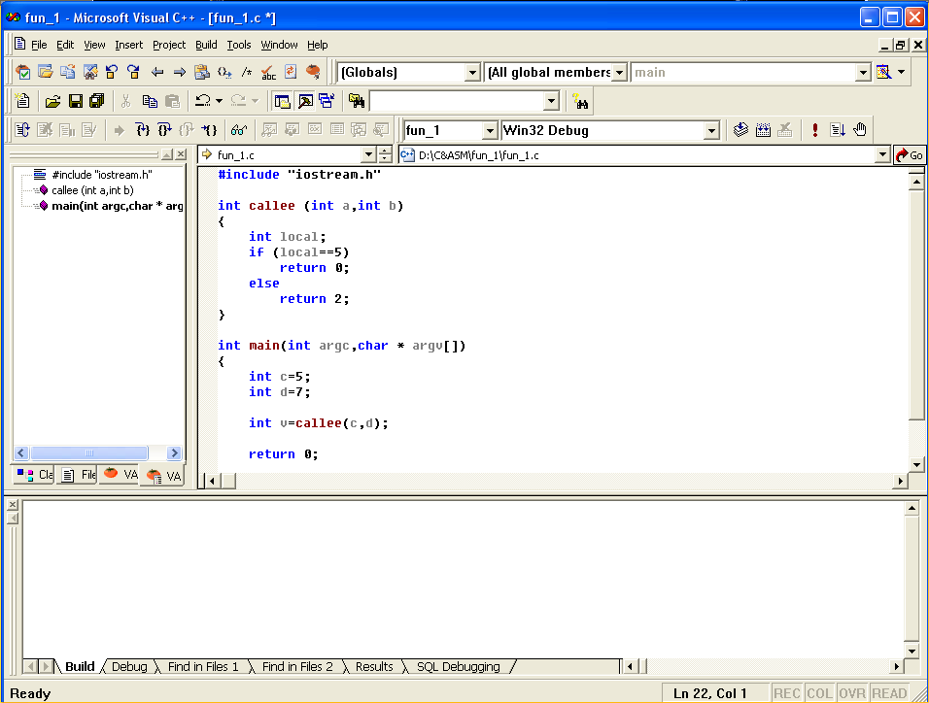This screenshot has width=929, height=703.
Task: Click the Save file toolbar icon
Action: pyautogui.click(x=75, y=101)
